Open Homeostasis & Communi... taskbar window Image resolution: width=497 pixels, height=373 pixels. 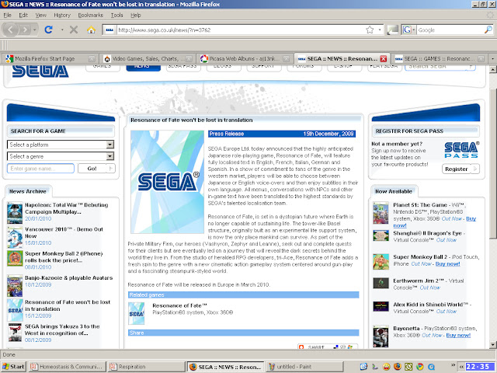click(67, 367)
